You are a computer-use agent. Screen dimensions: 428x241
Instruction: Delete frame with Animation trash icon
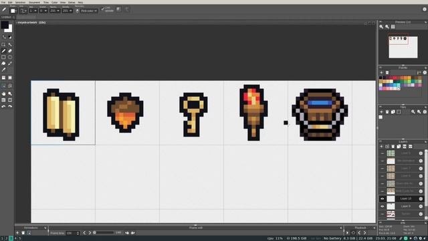[23, 233]
